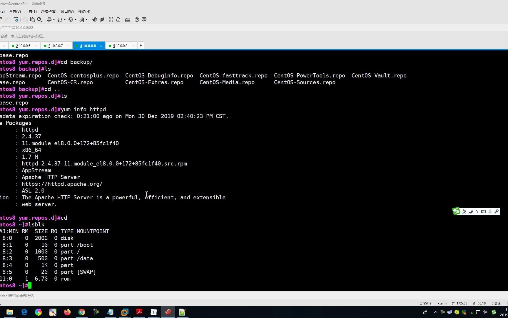
Task: Expand the globe encoding dropdown arrow
Action: click(76, 20)
